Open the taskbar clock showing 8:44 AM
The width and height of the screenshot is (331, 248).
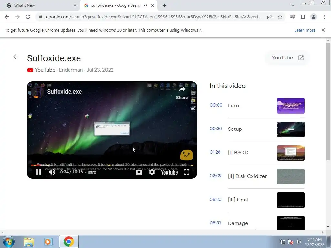[314, 242]
